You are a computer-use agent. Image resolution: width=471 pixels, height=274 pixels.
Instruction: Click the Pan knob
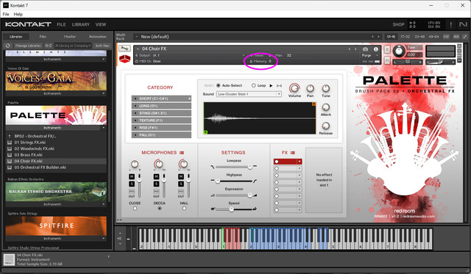pyautogui.click(x=310, y=88)
